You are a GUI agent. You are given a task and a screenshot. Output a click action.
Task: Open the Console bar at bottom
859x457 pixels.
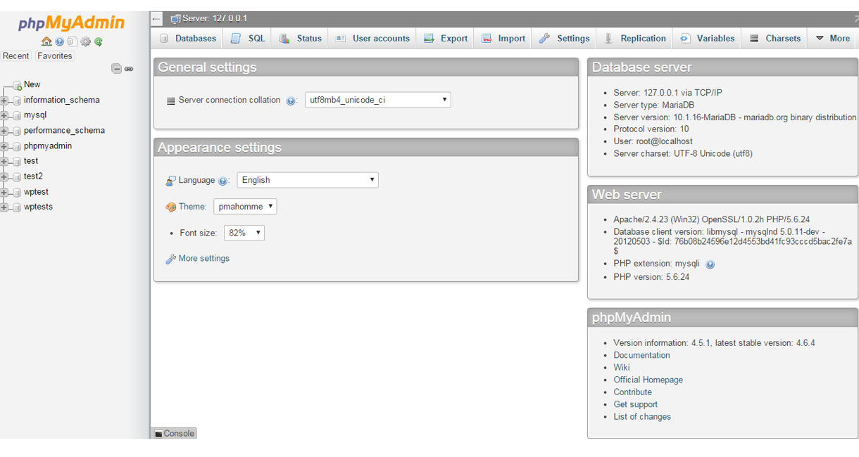click(x=174, y=433)
